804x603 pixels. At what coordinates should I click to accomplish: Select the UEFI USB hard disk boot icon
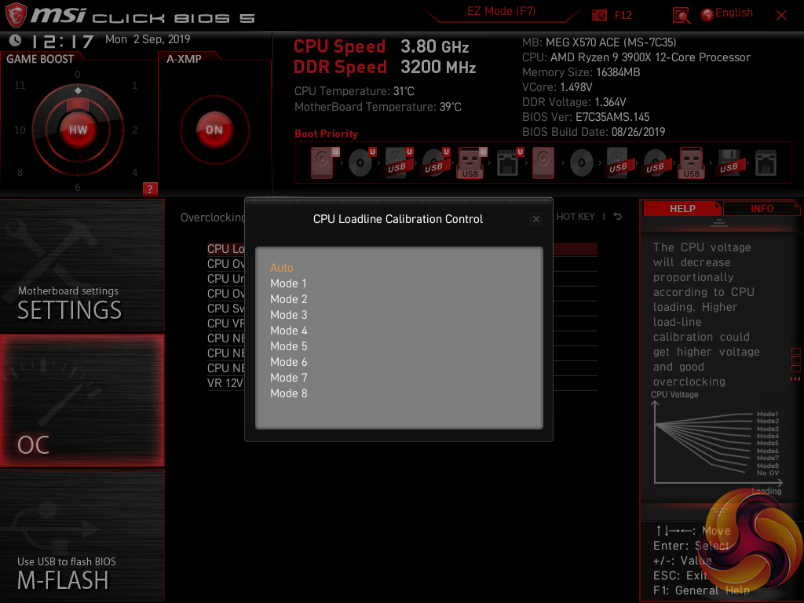tap(398, 163)
